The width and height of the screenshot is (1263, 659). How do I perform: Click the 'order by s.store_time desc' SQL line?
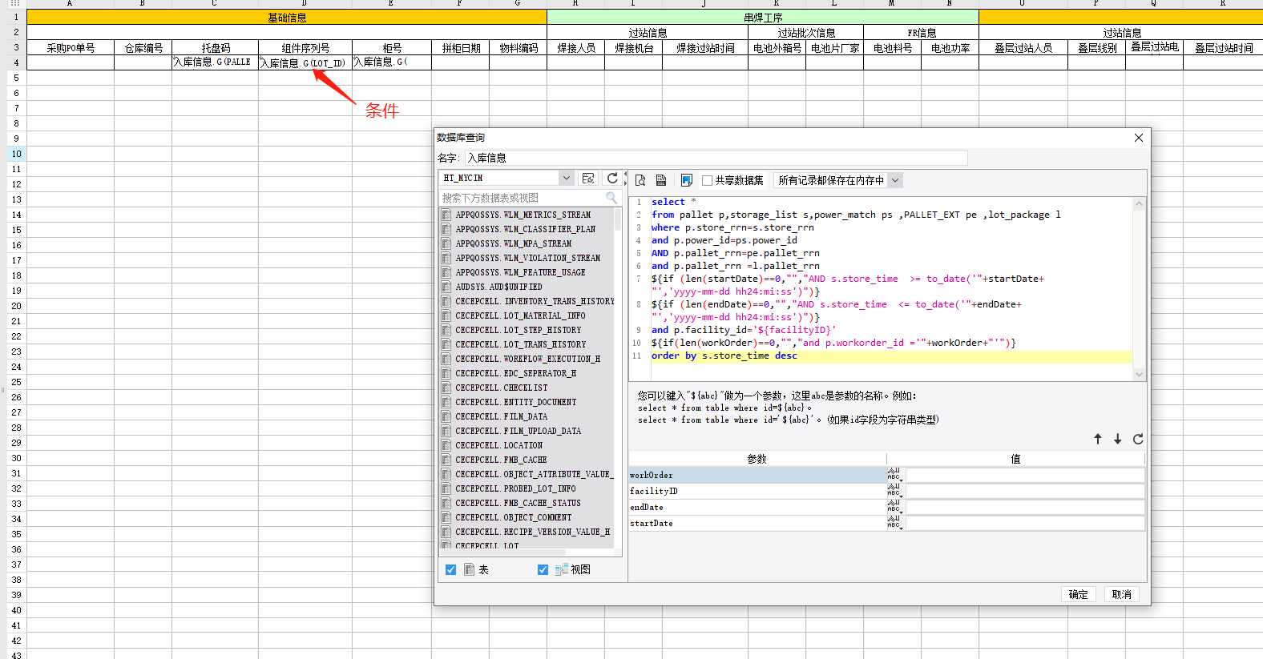[x=724, y=356]
